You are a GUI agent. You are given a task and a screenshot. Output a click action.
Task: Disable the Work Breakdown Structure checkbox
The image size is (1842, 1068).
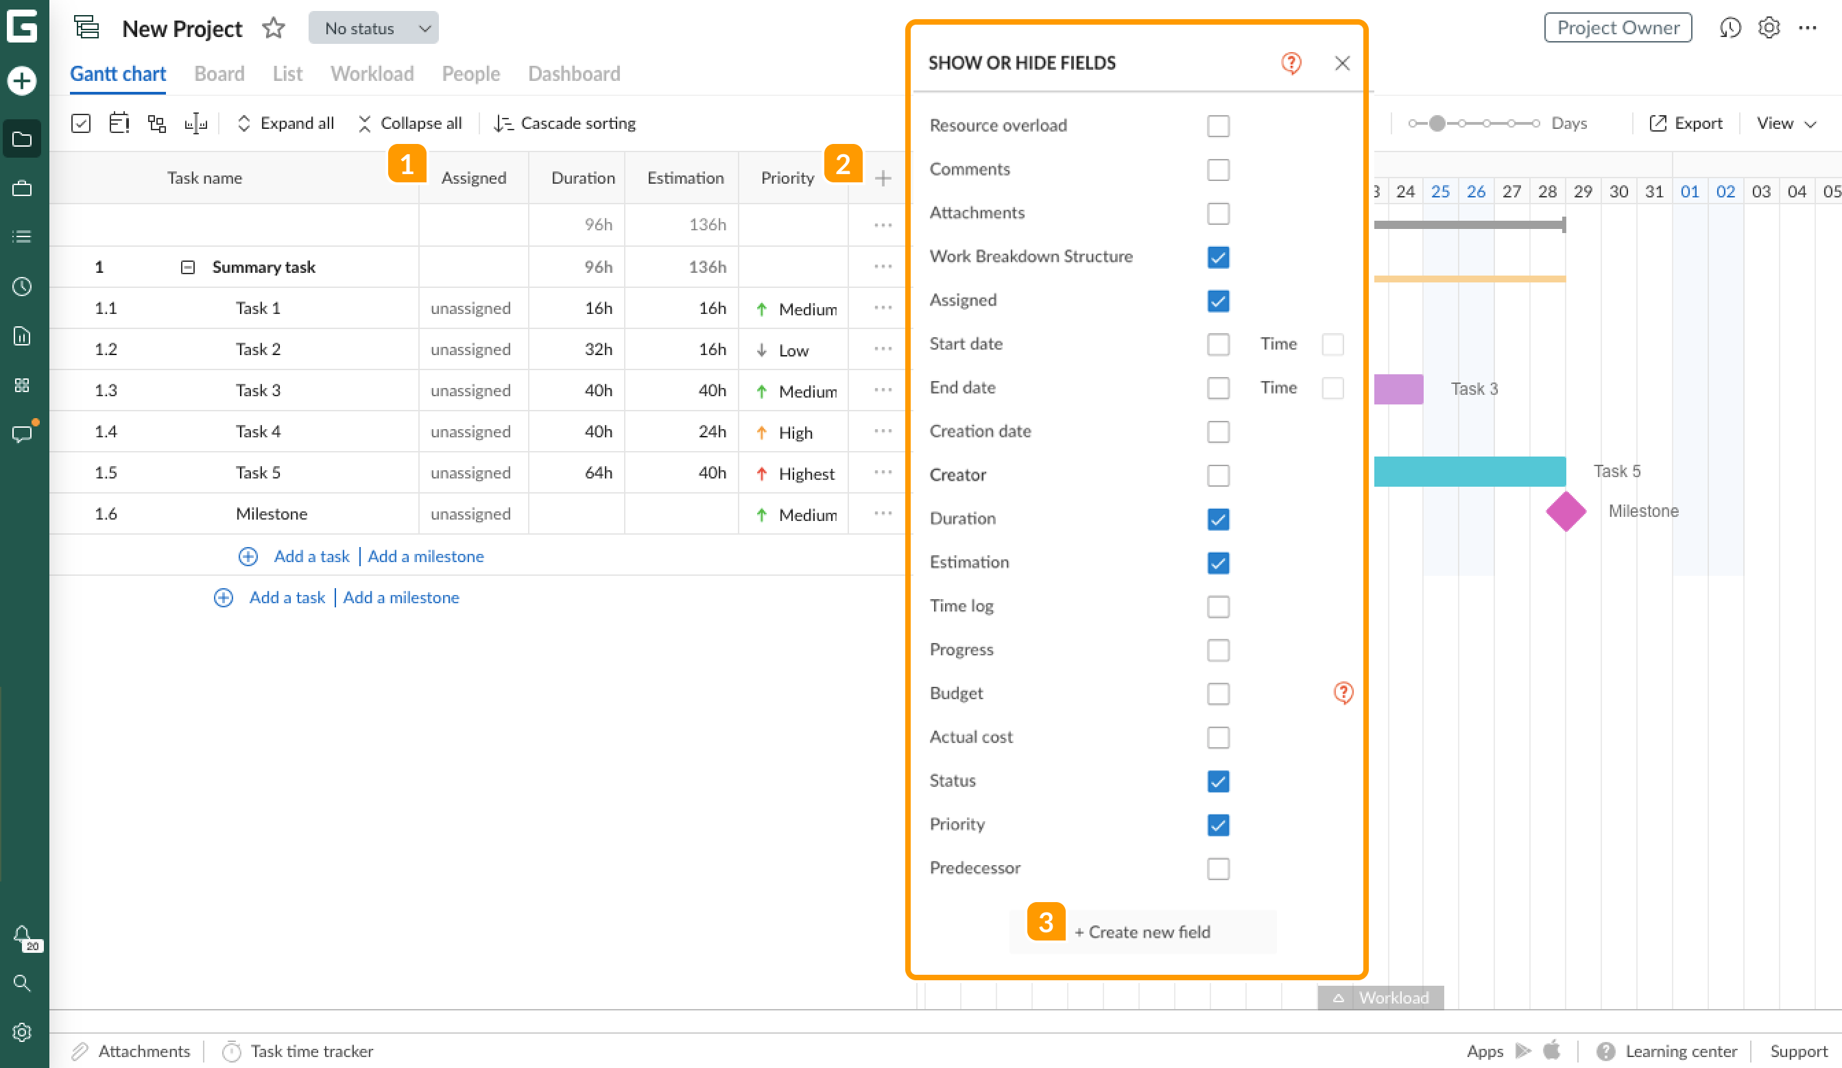tap(1218, 257)
